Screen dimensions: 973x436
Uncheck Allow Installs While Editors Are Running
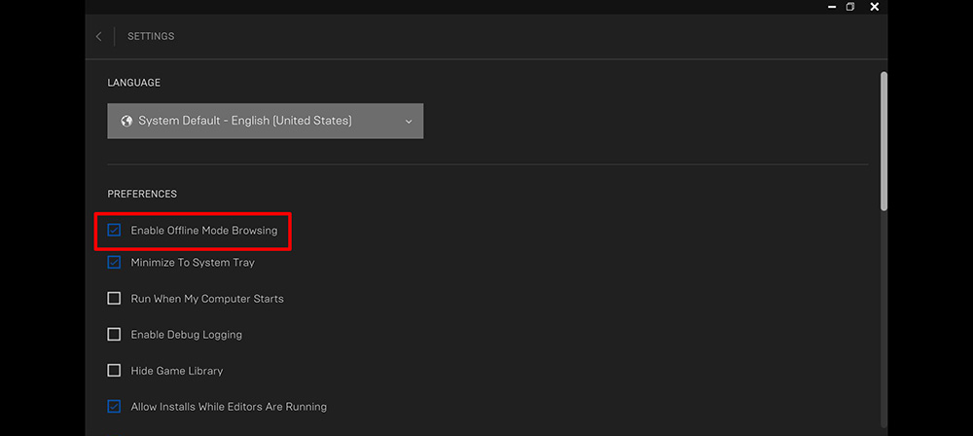coord(114,406)
